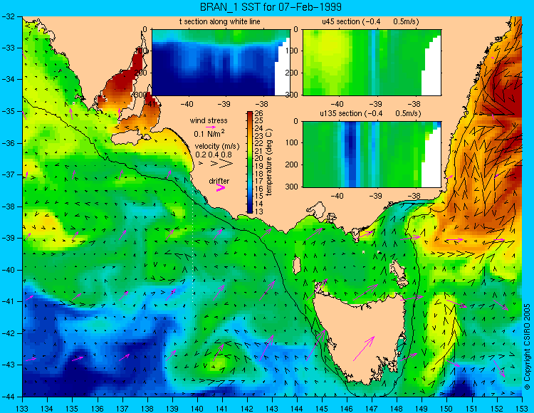Click the color bar value 20
The image size is (534, 413).
click(x=259, y=158)
